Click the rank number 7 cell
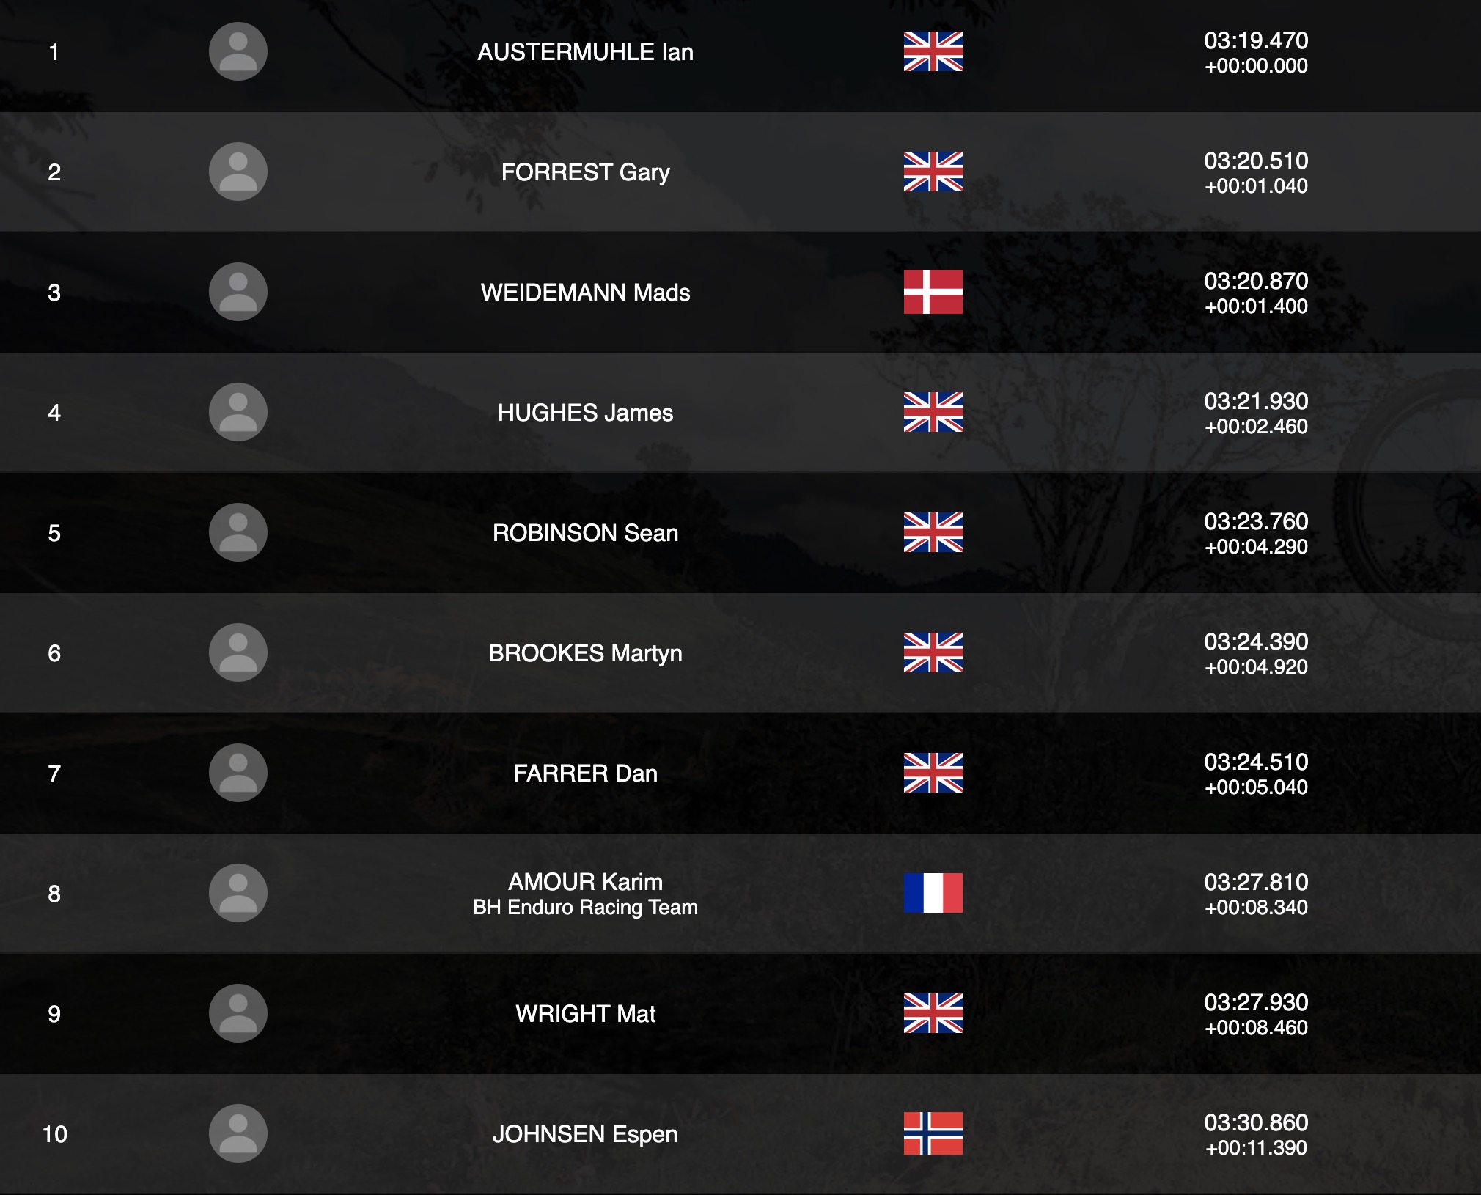This screenshot has width=1481, height=1195. tap(54, 773)
